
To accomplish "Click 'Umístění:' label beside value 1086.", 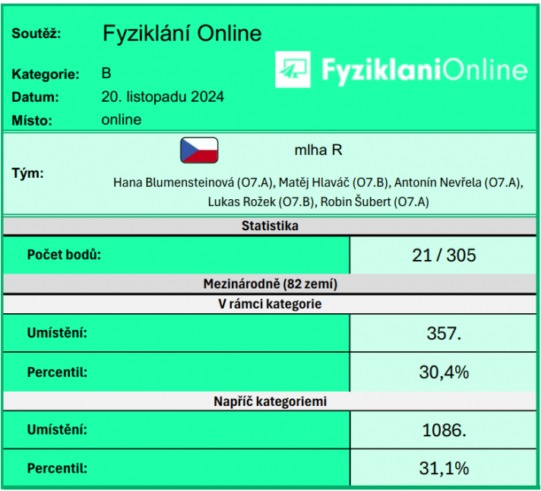I will [x=57, y=429].
